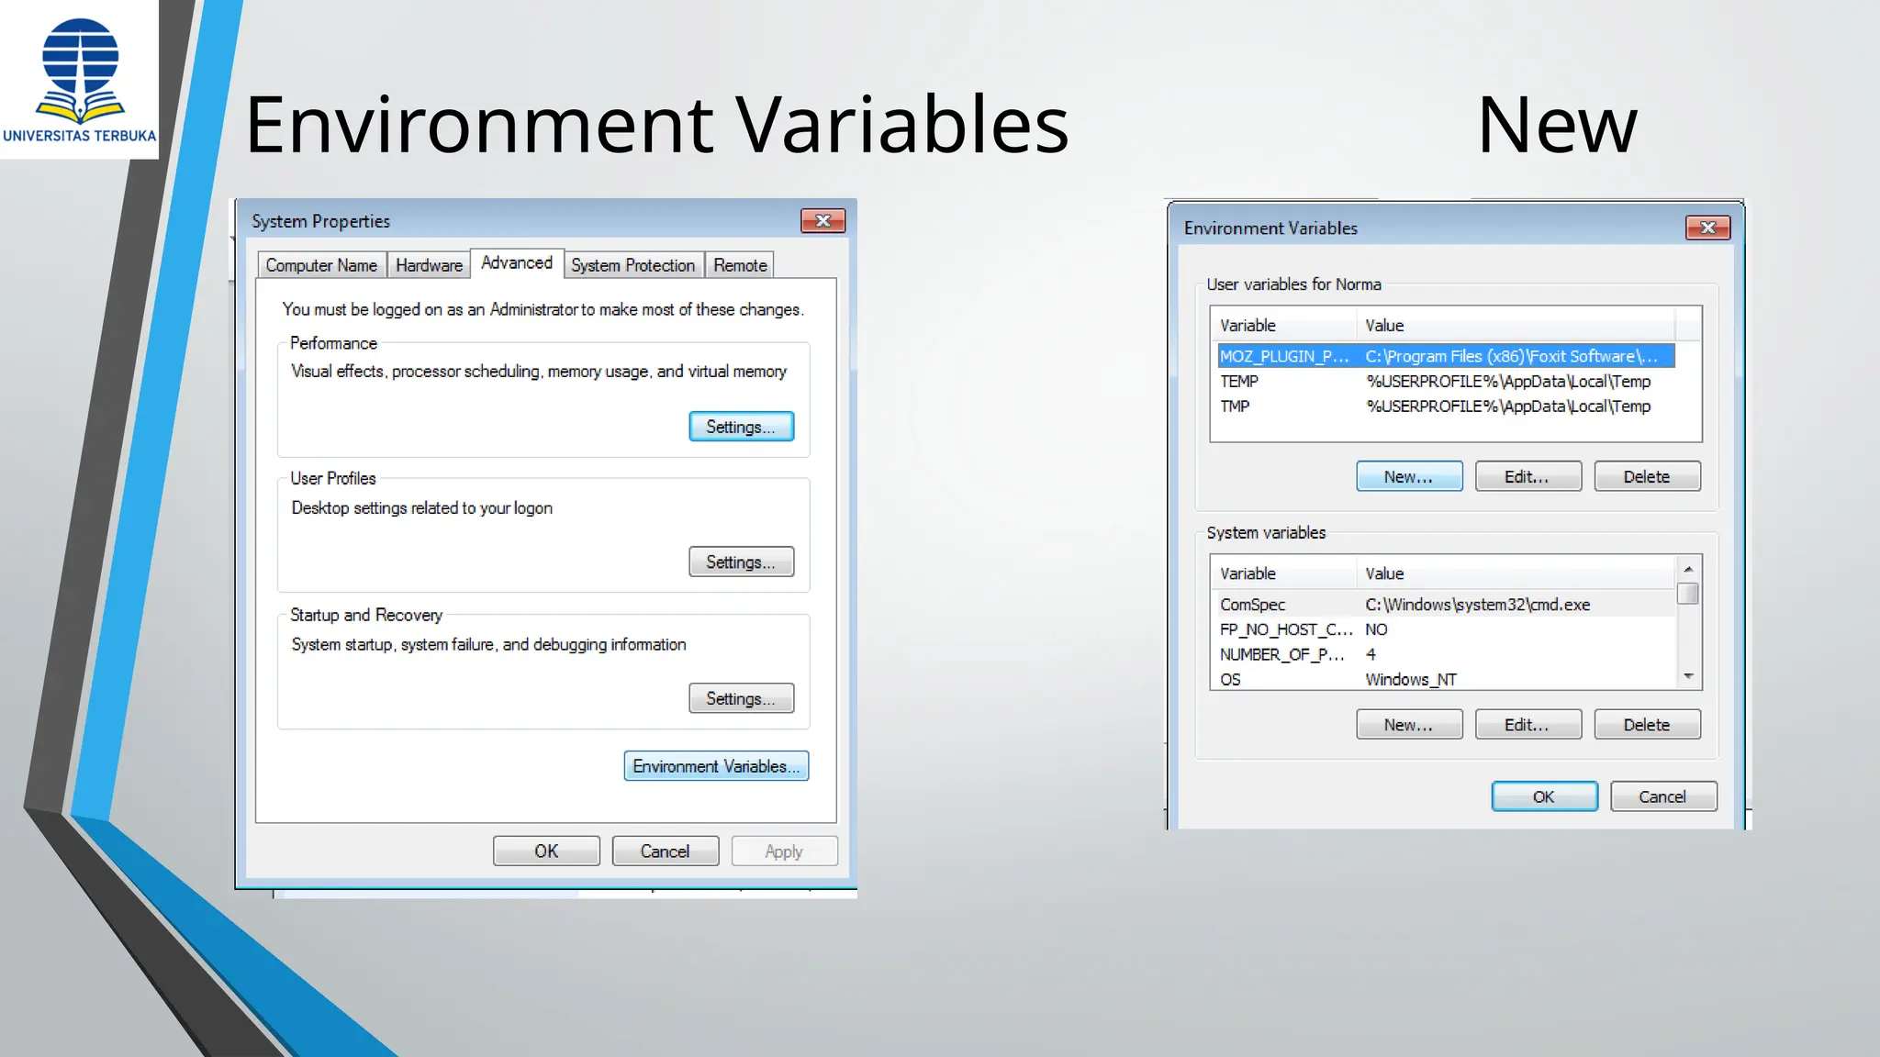Click Apply in System Properties window
The image size is (1880, 1057).
(784, 851)
